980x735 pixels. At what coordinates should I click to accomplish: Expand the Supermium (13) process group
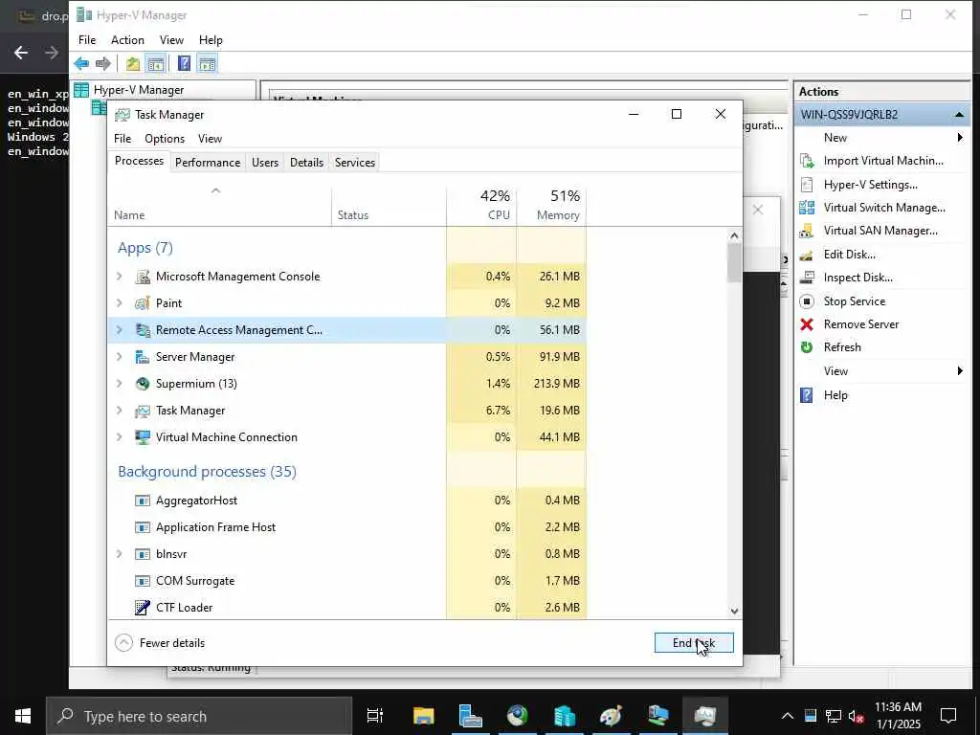120,384
